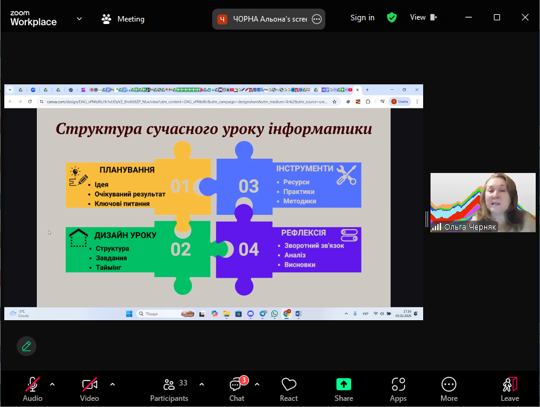Unmute the microphone Audio button
The height and width of the screenshot is (407, 540).
pyautogui.click(x=33, y=389)
